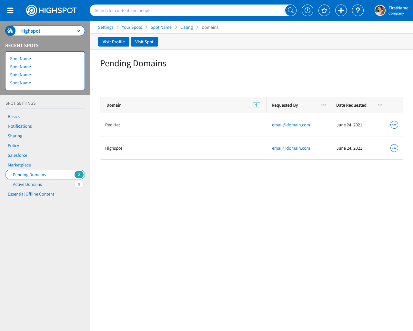
Task: Click the home icon beside Highspot
Action: (10, 31)
